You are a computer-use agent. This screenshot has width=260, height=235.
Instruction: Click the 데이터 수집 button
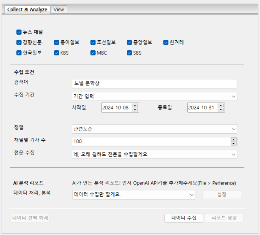point(184,218)
